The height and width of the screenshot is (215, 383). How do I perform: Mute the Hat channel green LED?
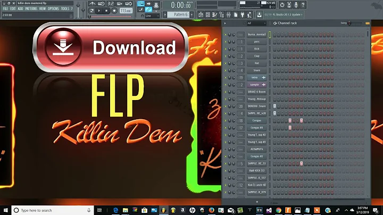click(225, 63)
